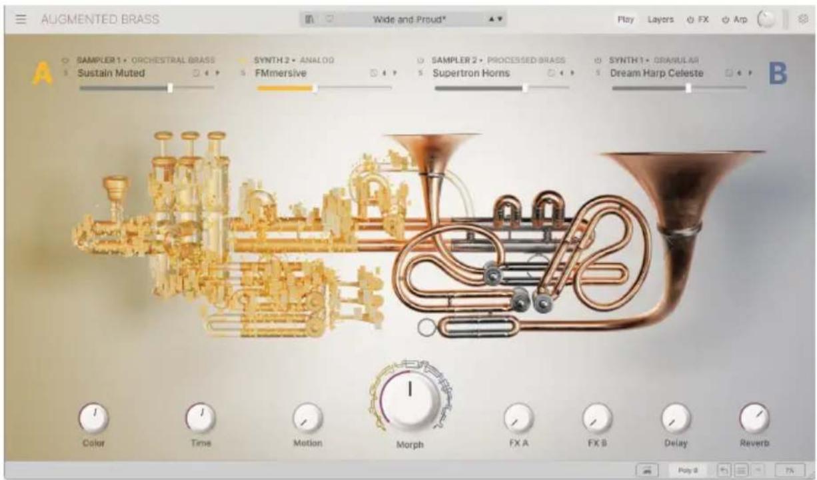Open the FX page label
Image resolution: width=817 pixels, height=480 pixels.
[x=703, y=20]
